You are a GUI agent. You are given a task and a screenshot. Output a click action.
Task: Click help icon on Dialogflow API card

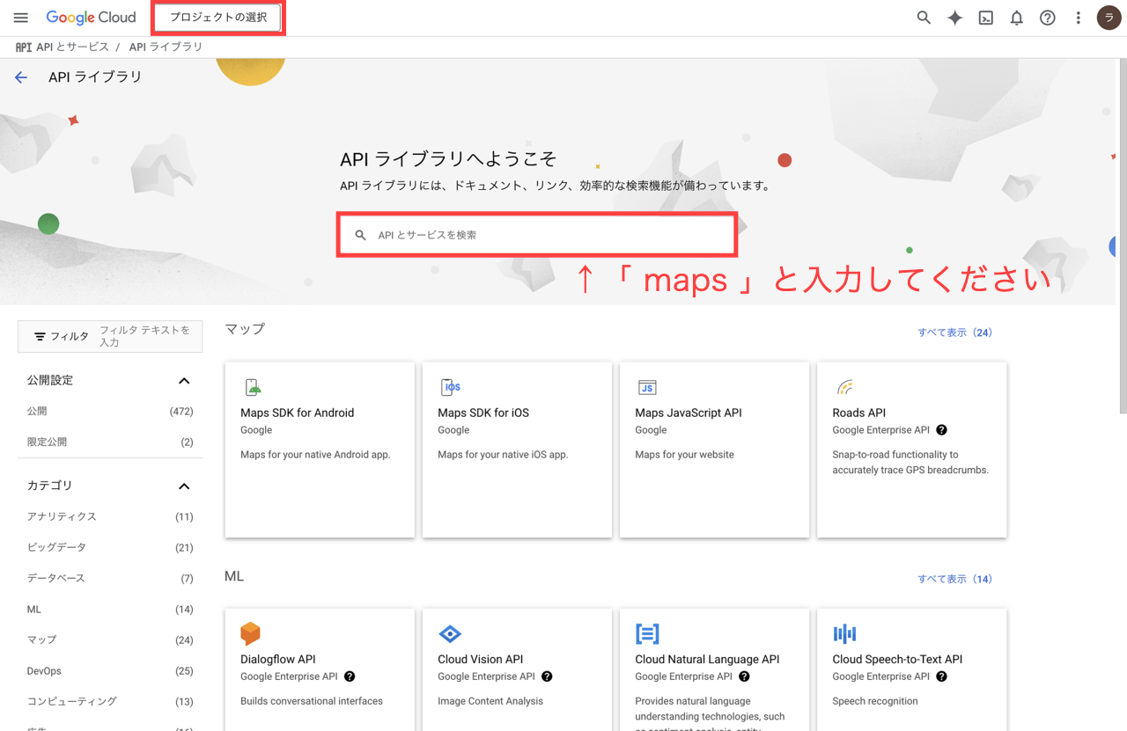pyautogui.click(x=350, y=676)
